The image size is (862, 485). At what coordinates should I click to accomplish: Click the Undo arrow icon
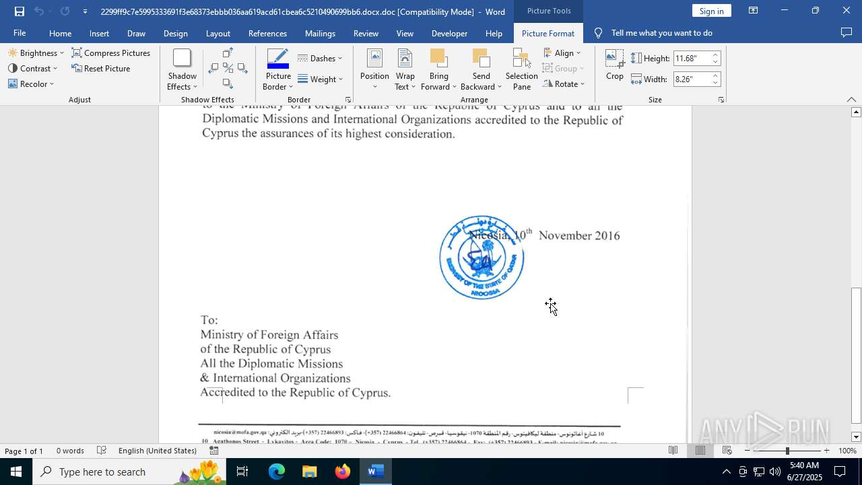pyautogui.click(x=39, y=11)
